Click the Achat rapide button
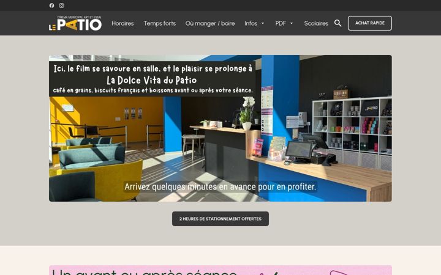This screenshot has width=441, height=275. [370, 23]
